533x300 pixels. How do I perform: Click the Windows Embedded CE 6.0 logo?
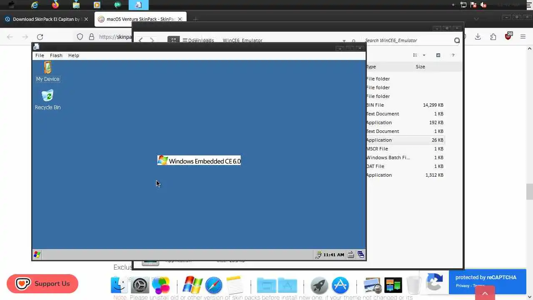click(x=199, y=161)
